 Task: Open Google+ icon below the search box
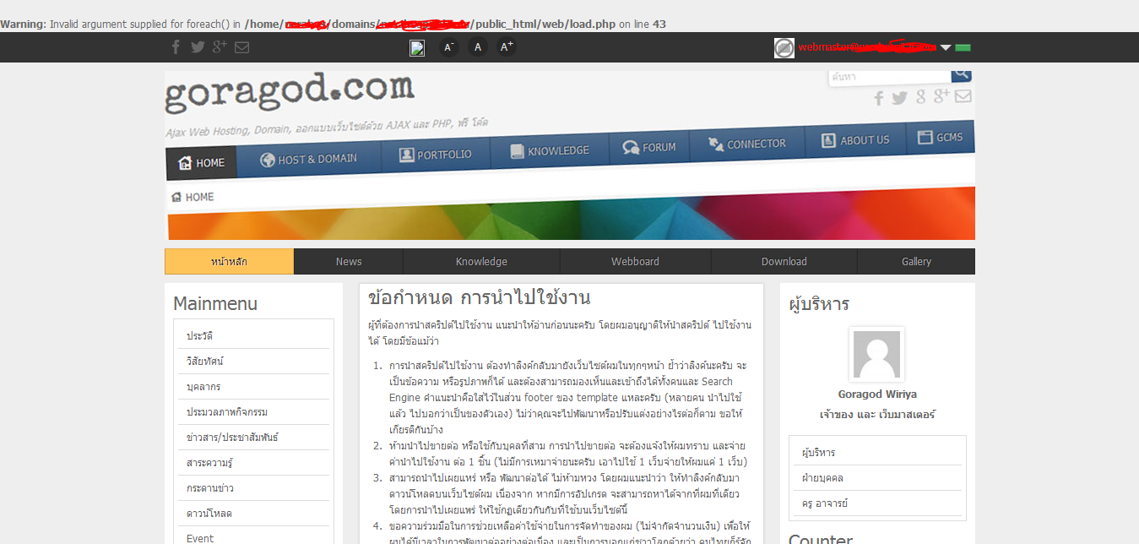941,96
